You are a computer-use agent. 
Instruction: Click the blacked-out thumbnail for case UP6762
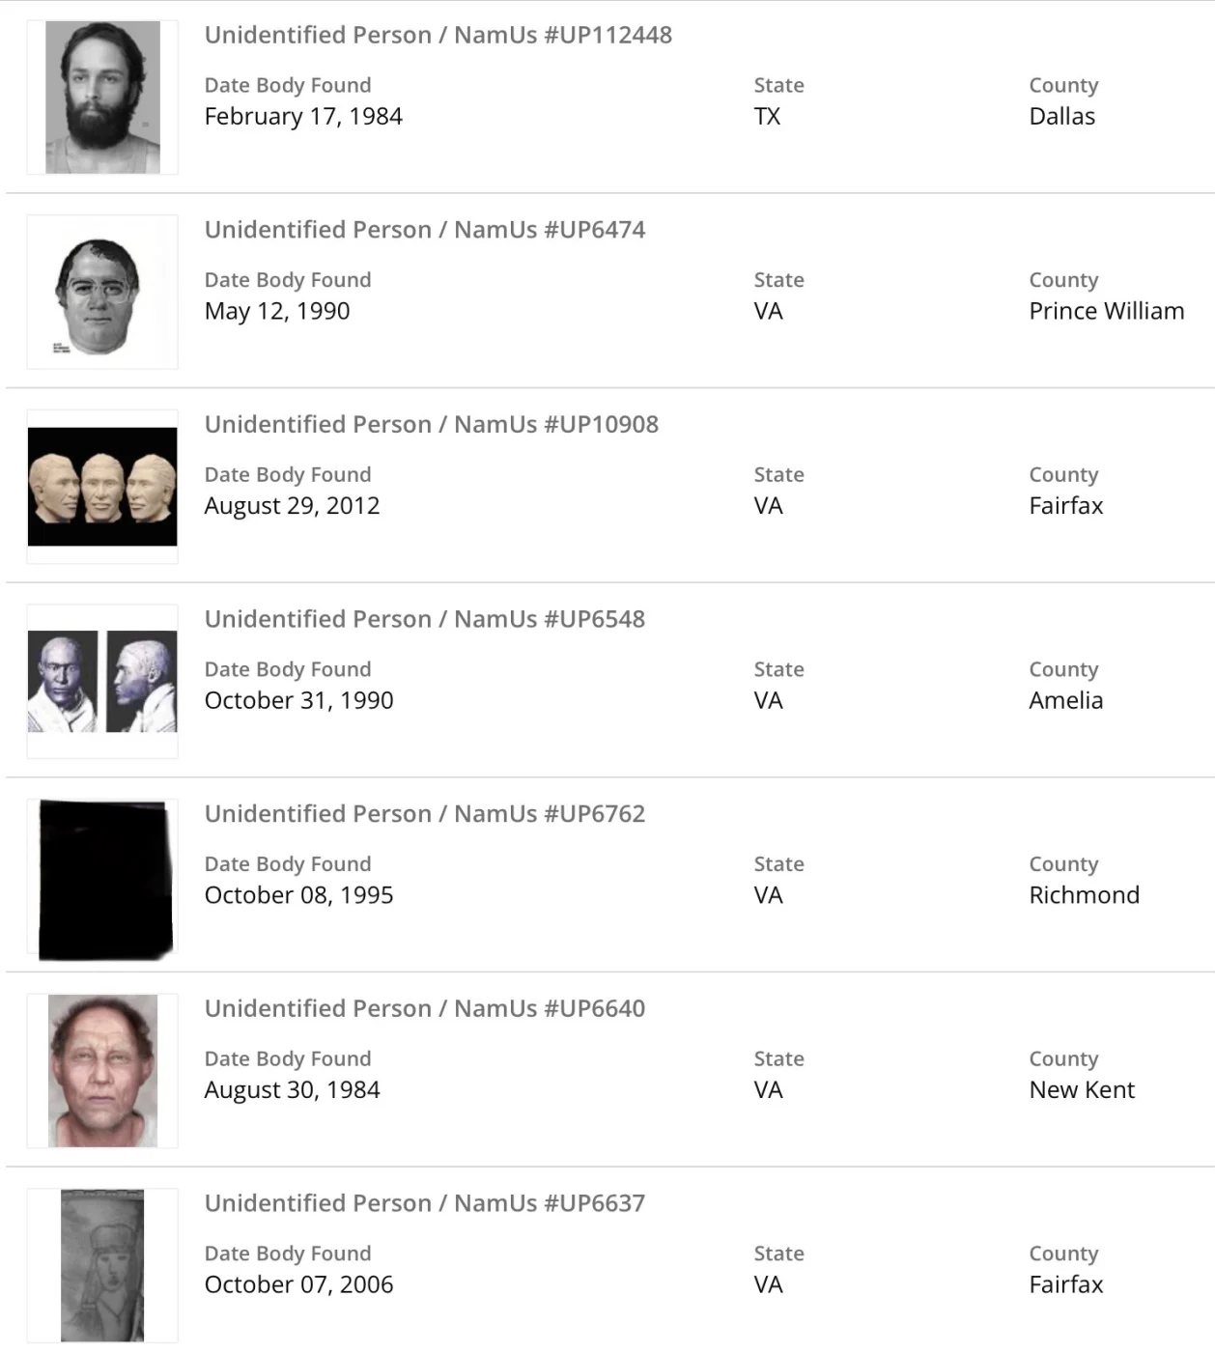tap(104, 879)
